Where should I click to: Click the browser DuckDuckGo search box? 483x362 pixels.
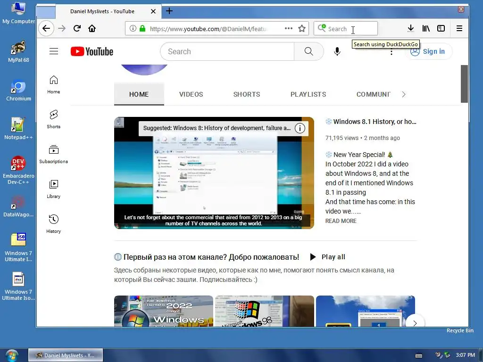point(346,29)
